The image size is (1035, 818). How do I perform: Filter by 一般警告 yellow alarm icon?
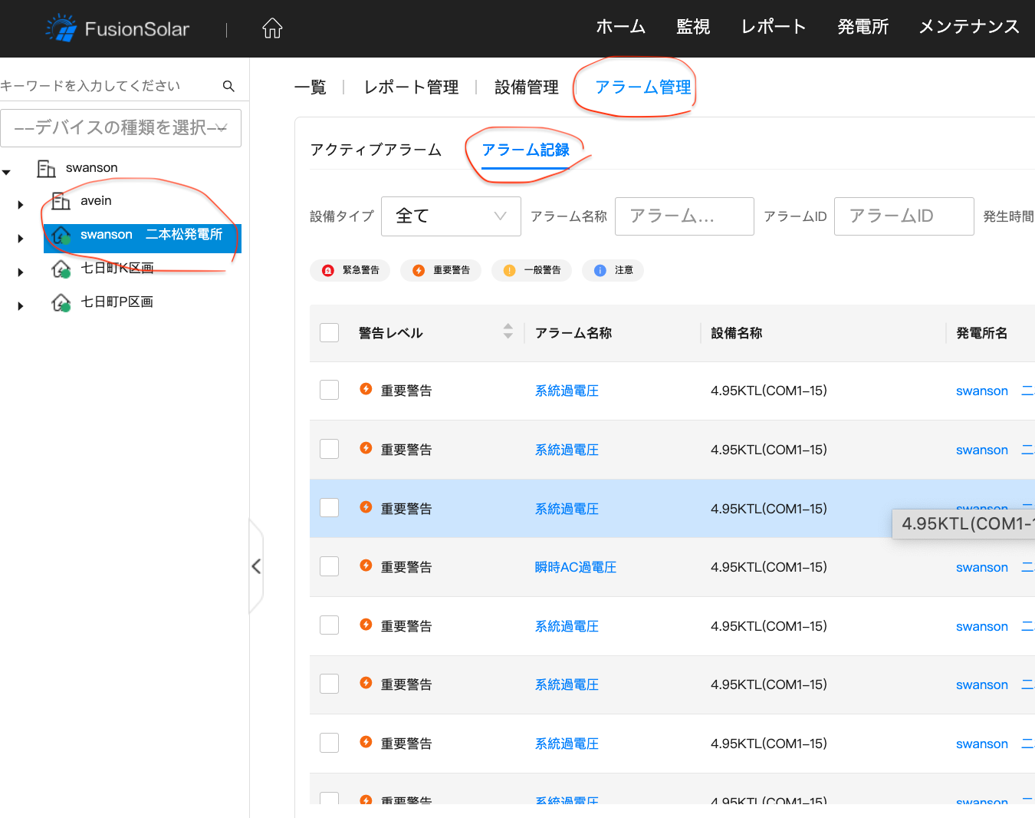(x=509, y=270)
